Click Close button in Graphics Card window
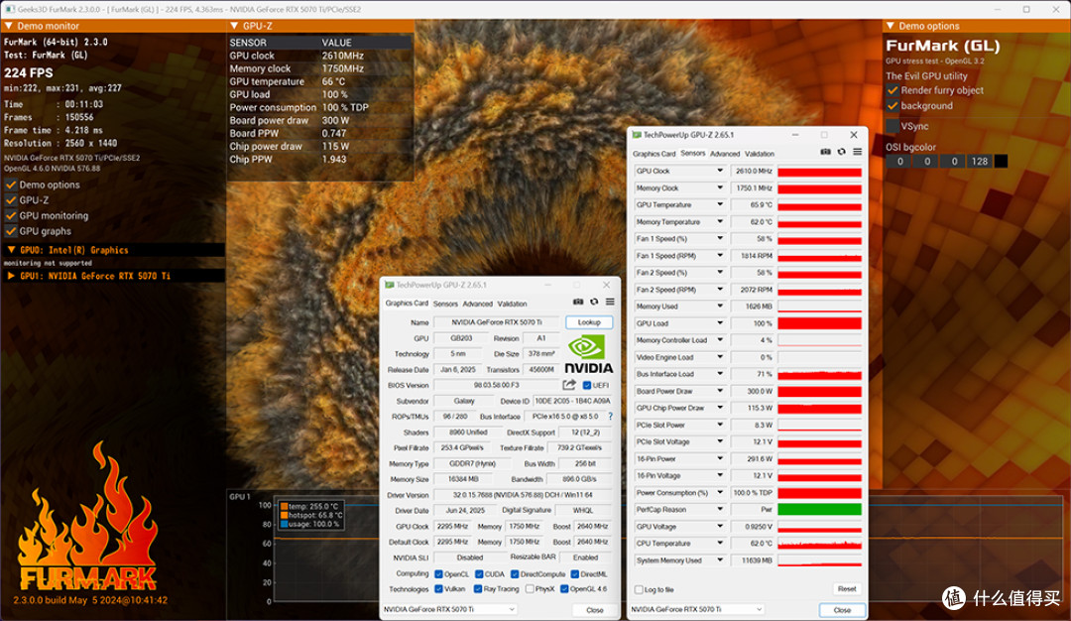The width and height of the screenshot is (1071, 621). [x=595, y=610]
